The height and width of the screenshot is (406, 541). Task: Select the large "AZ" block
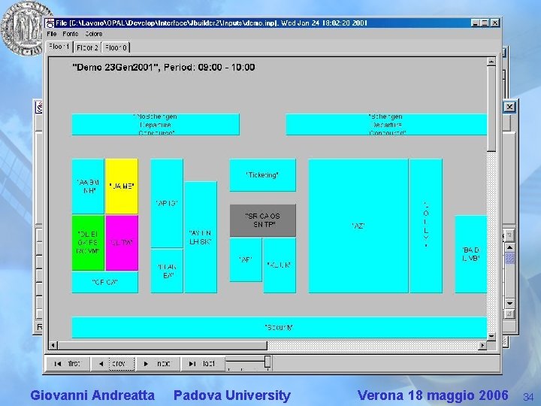(358, 226)
